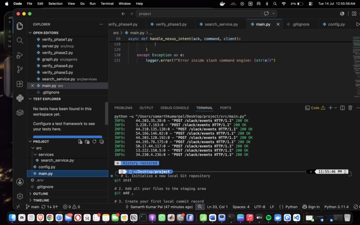Open the Extensions view
Image resolution: width=360 pixels, height=225 pixels.
pos(20,84)
